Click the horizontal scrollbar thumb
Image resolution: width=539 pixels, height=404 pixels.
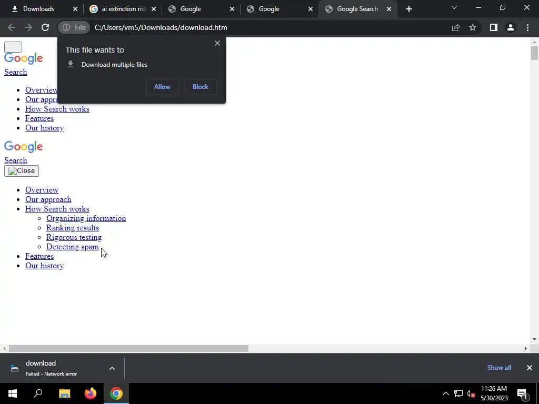pyautogui.click(x=128, y=348)
